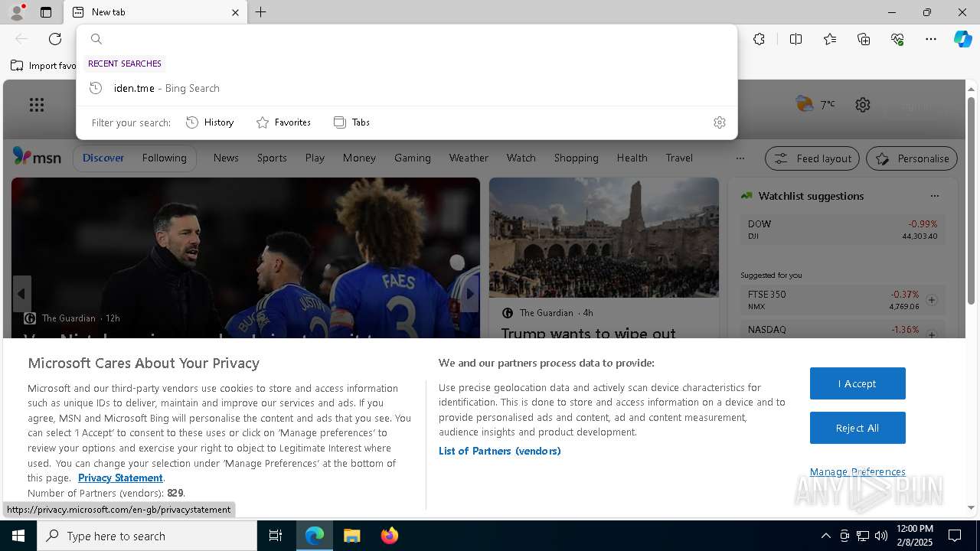
Task: Open the Play category
Action: click(315, 158)
